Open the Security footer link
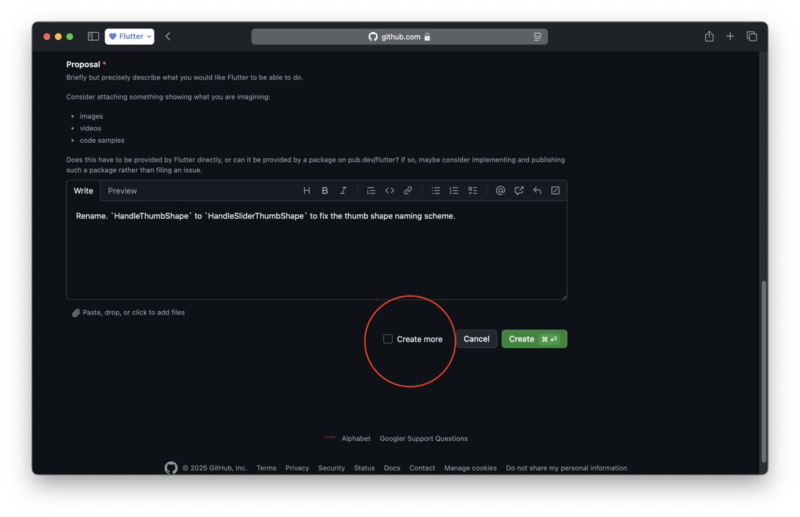This screenshot has height=517, width=800. coord(331,468)
